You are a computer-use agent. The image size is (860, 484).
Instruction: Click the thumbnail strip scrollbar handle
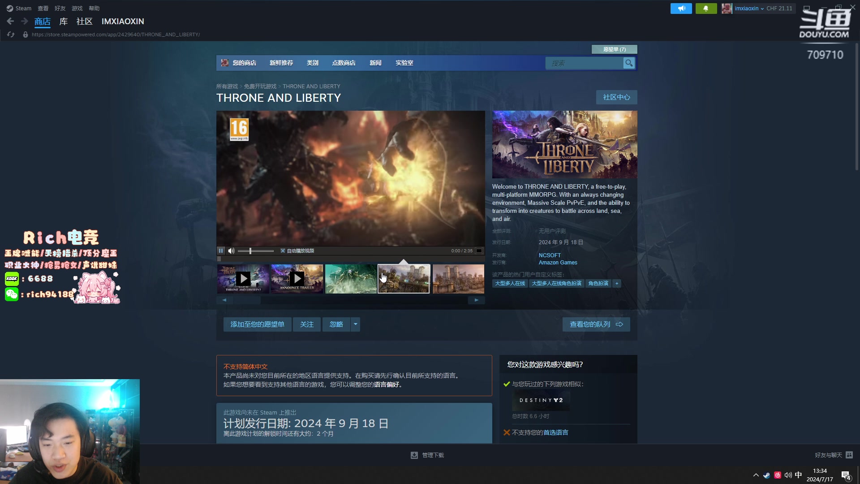click(x=247, y=300)
